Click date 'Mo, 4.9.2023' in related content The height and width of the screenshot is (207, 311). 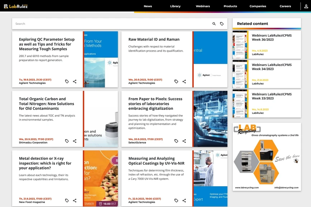click(260, 51)
